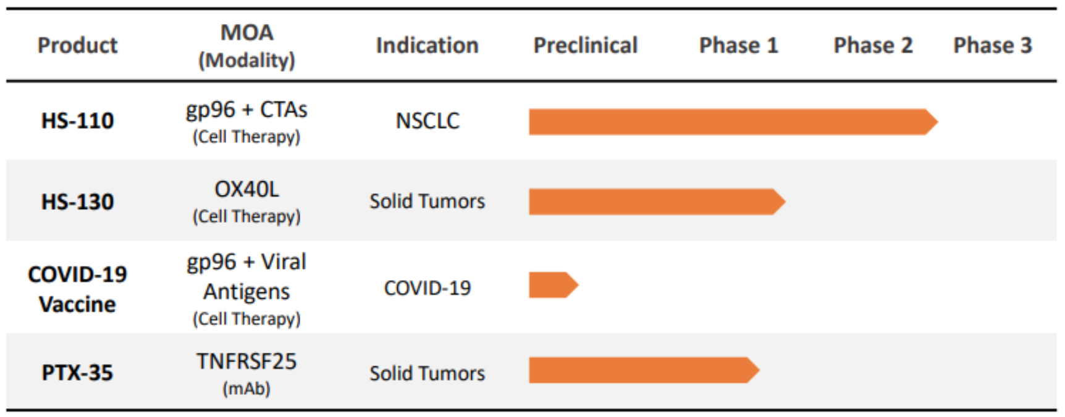
Task: Click the Indication column header
Action: (x=427, y=45)
